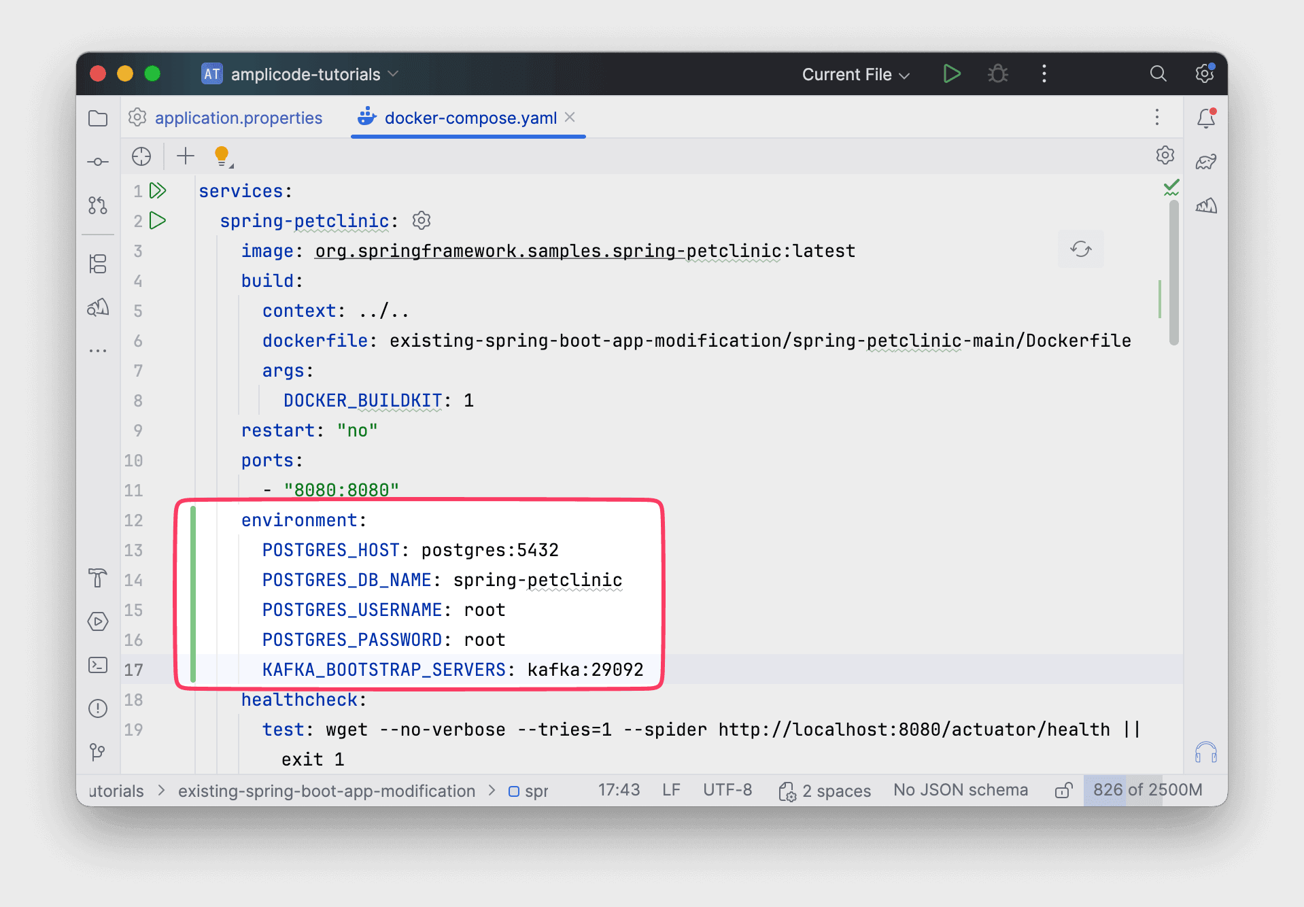Open the Pull Requests tool window icon
This screenshot has width=1304, height=907.
click(x=98, y=205)
